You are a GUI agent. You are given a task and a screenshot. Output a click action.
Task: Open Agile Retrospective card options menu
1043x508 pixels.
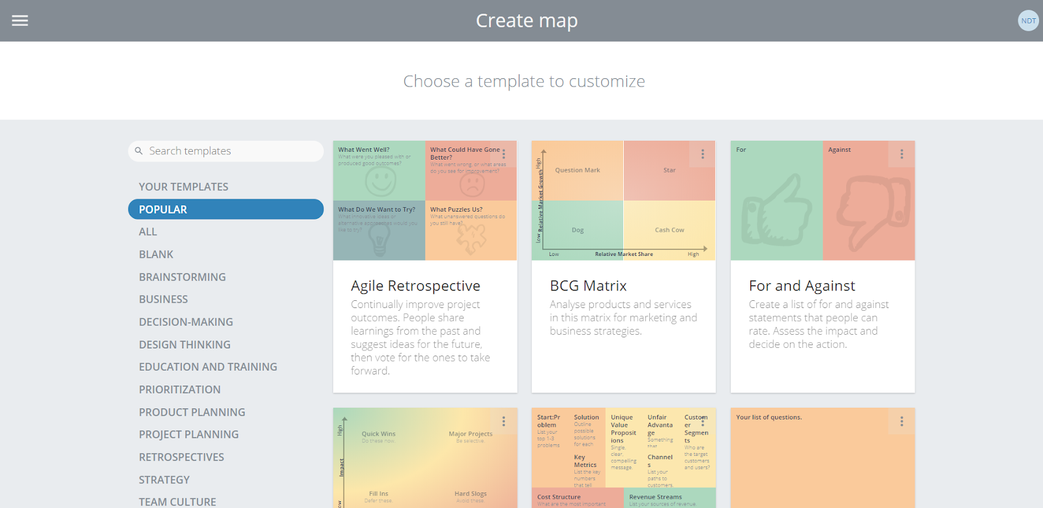point(504,154)
